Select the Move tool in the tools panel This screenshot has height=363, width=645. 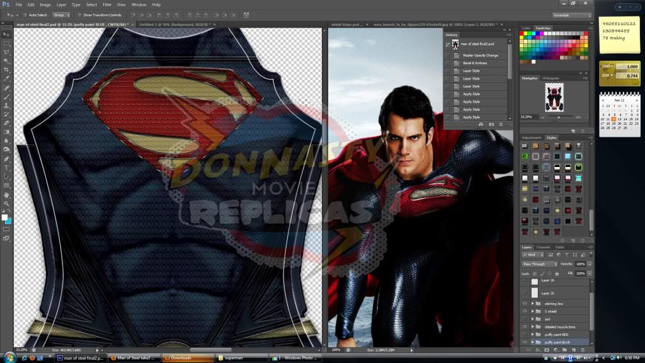(x=6, y=34)
